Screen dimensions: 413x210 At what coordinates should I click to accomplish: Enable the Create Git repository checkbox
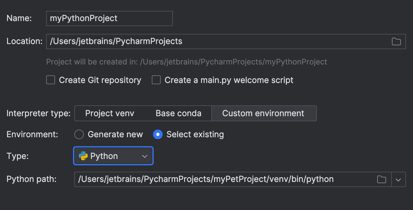pos(50,80)
